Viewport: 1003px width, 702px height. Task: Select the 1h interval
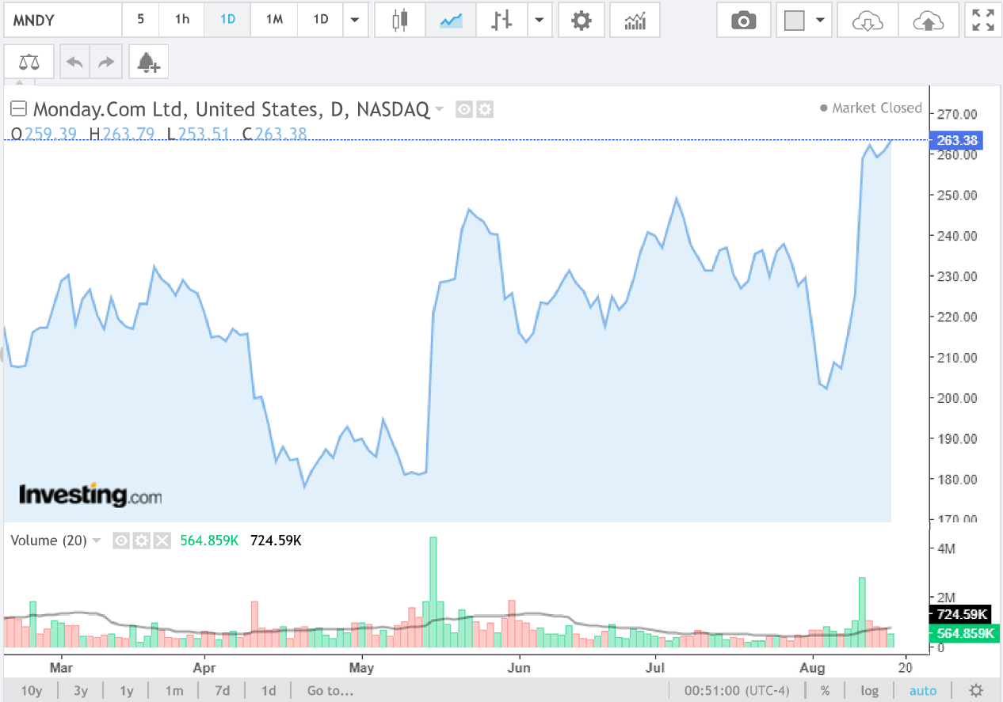pyautogui.click(x=182, y=20)
